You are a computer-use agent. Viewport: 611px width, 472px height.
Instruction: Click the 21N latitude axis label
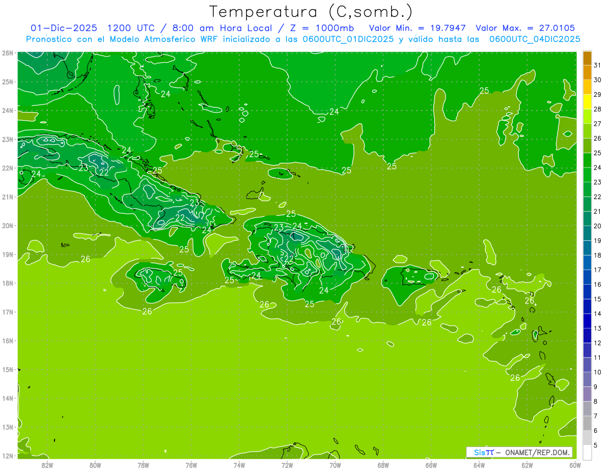point(8,197)
